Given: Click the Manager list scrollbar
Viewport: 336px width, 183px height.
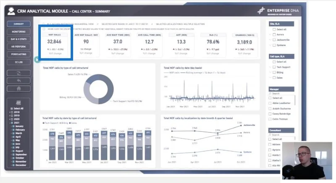Looking at the screenshot, I should coord(295,100).
